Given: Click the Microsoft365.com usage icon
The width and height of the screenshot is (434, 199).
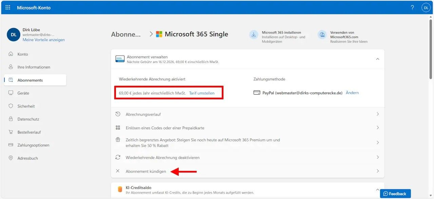Looking at the screenshot, I should (x=322, y=35).
